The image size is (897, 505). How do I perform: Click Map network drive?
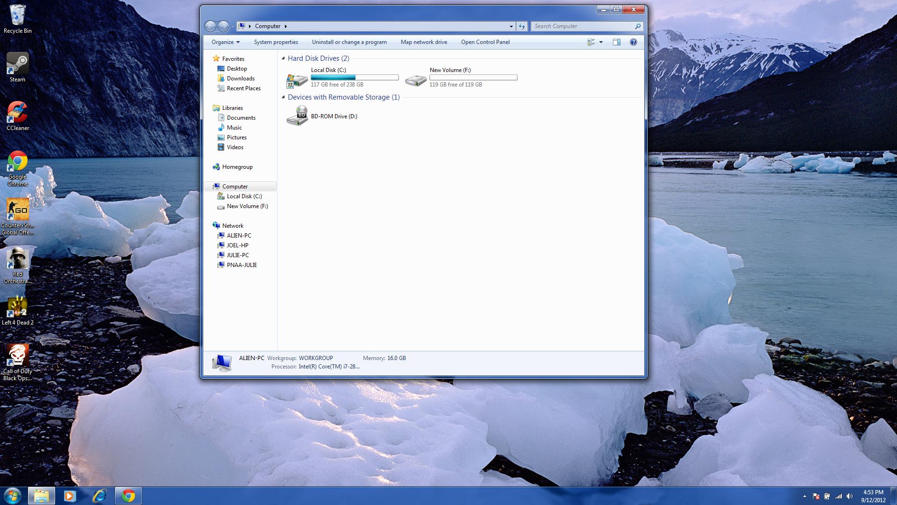(423, 42)
